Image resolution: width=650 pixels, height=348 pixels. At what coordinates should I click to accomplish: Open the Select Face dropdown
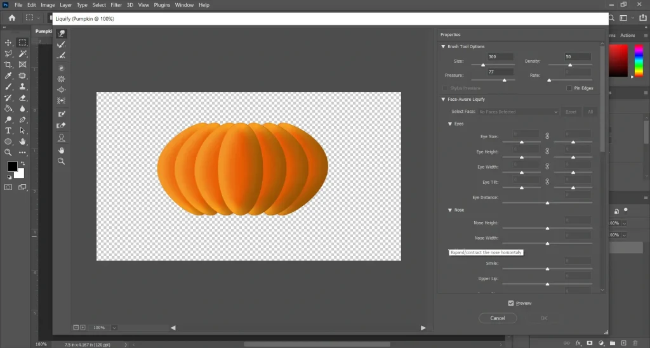(x=518, y=112)
